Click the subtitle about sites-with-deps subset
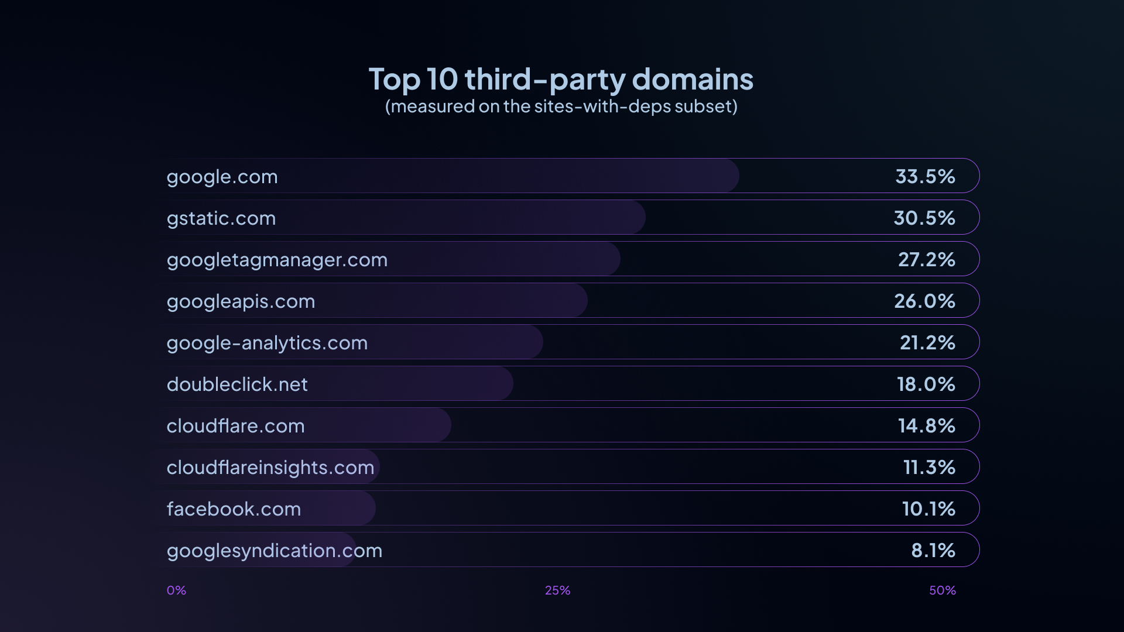Image resolution: width=1124 pixels, height=632 pixels. 561,107
